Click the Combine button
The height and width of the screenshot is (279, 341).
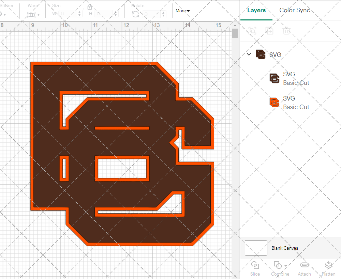coord(278,269)
